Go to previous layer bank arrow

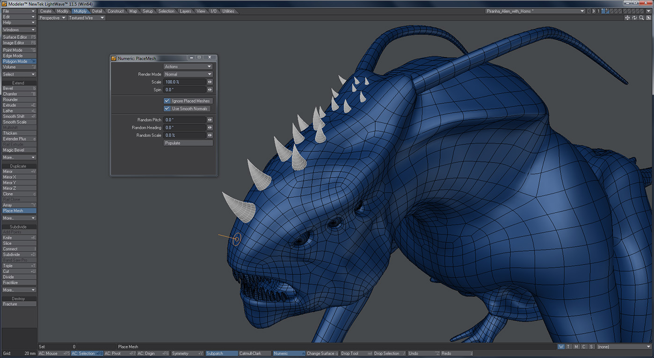[589, 11]
